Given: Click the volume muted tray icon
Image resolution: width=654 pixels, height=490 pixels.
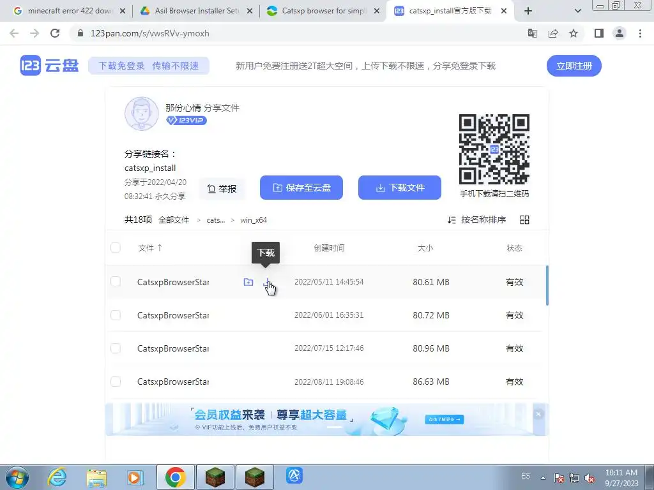Looking at the screenshot, I should pos(589,478).
